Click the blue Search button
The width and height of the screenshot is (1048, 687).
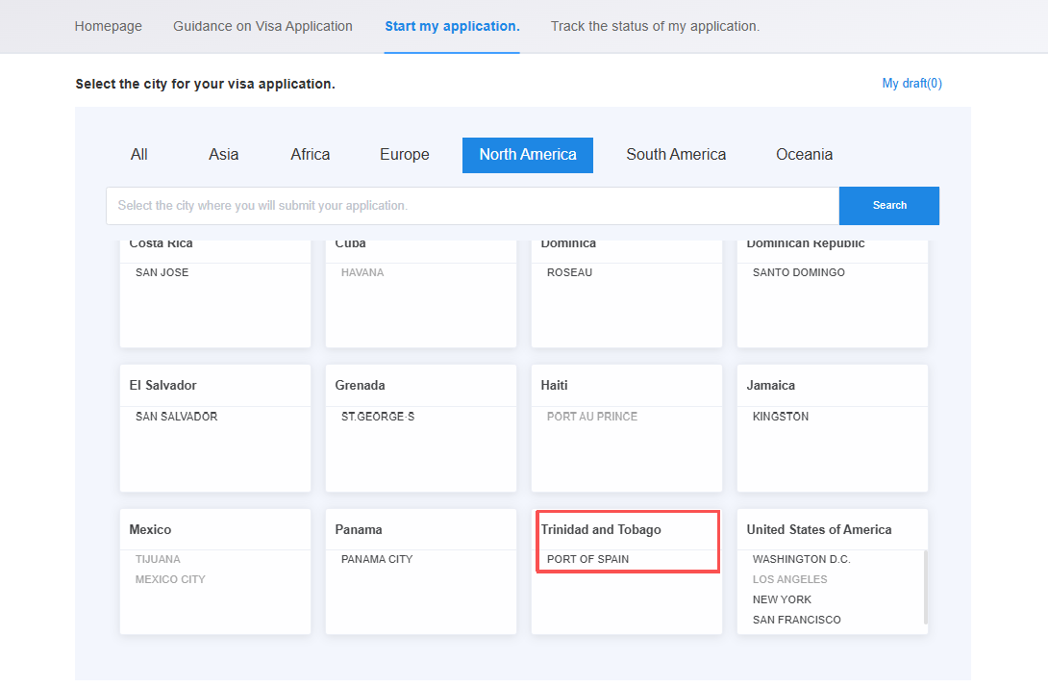coord(889,205)
